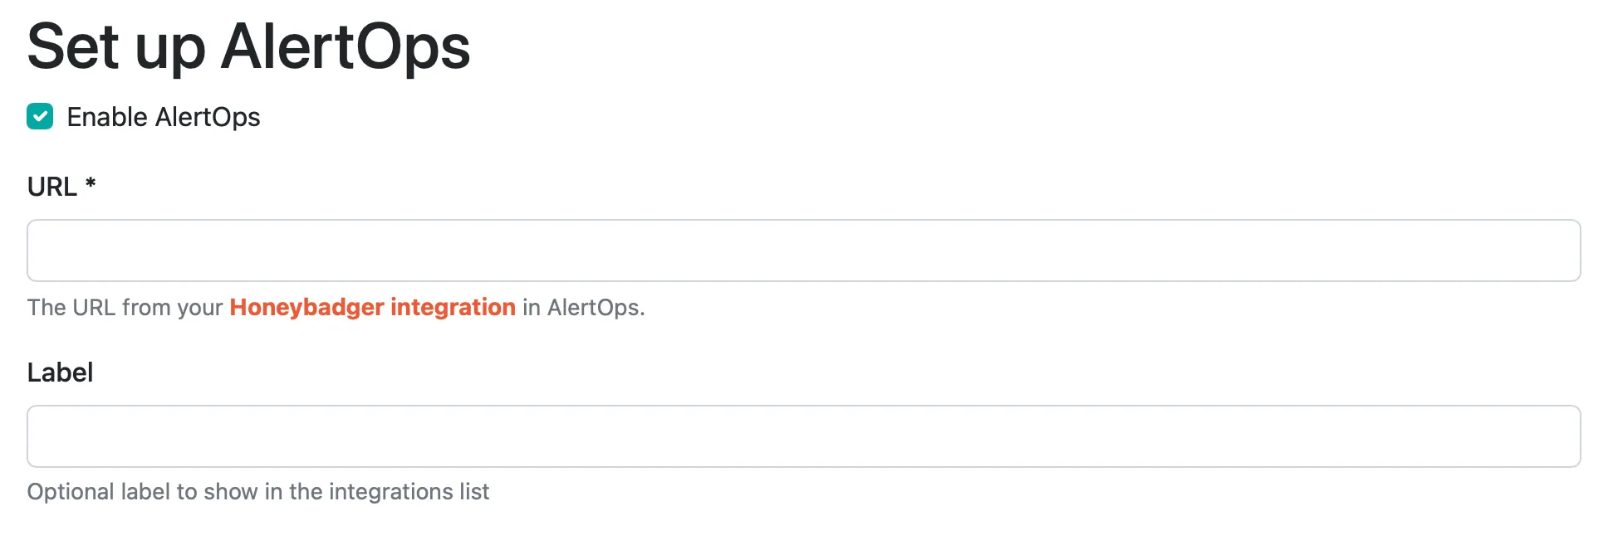Click the right end of the Label field
Image resolution: width=1608 pixels, height=550 pixels.
coord(1545,436)
